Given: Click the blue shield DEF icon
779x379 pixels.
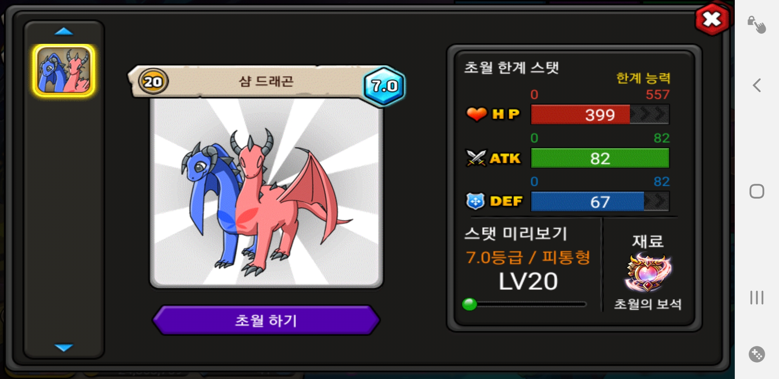Looking at the screenshot, I should point(475,201).
